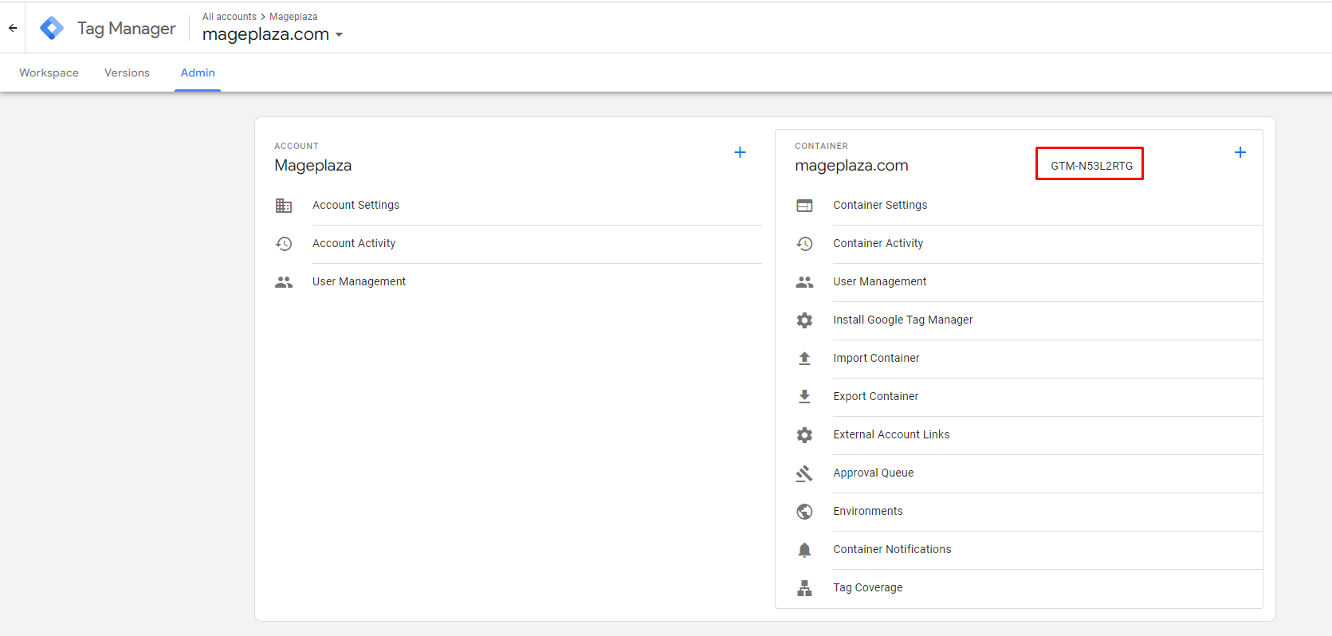Click the External Account Links gear icon
Screen dimensions: 1332x636
tap(804, 435)
